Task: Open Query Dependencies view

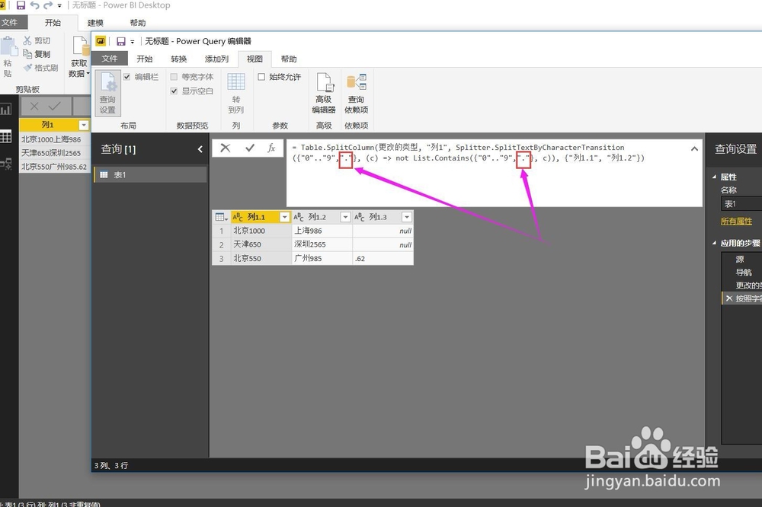Action: point(356,93)
